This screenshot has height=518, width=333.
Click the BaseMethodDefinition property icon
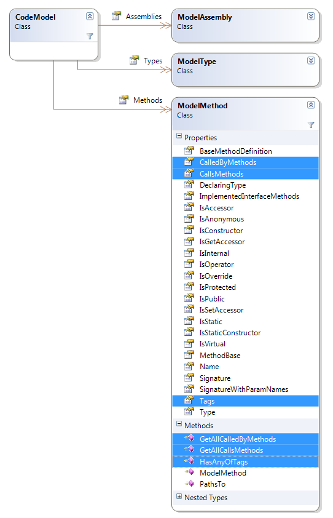[189, 150]
